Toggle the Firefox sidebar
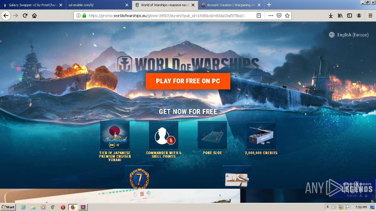 coord(350,16)
